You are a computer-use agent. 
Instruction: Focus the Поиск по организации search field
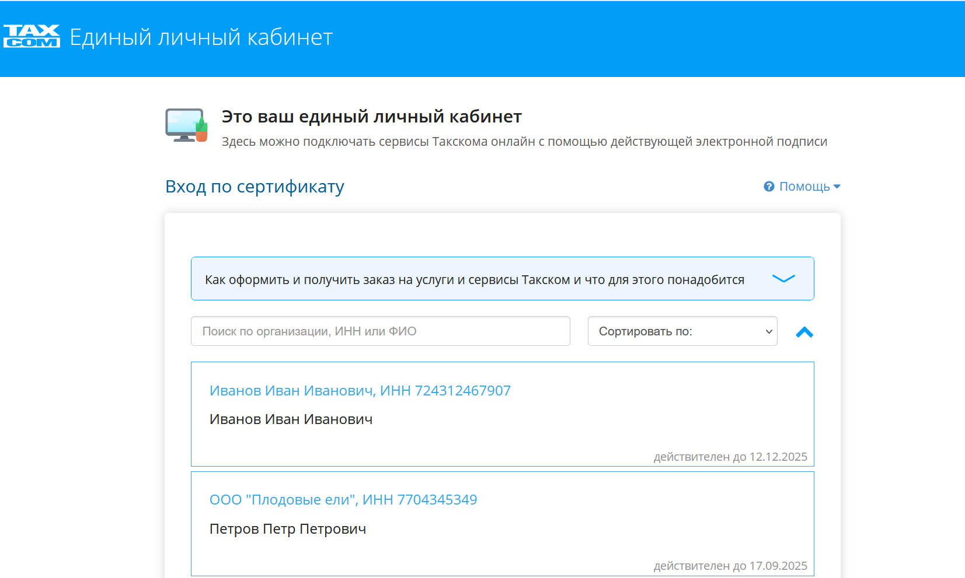[380, 331]
